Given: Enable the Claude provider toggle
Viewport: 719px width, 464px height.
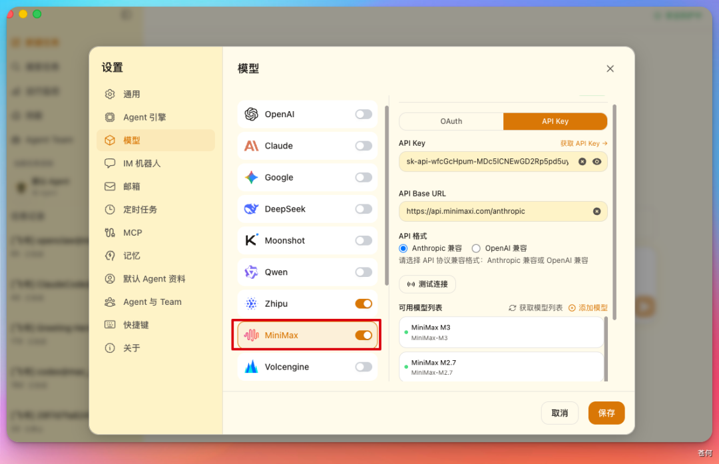Looking at the screenshot, I should click(x=363, y=146).
